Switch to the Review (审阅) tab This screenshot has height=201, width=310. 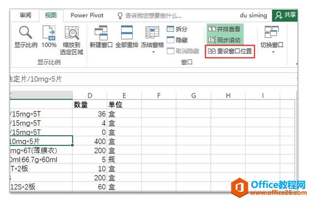[25, 15]
